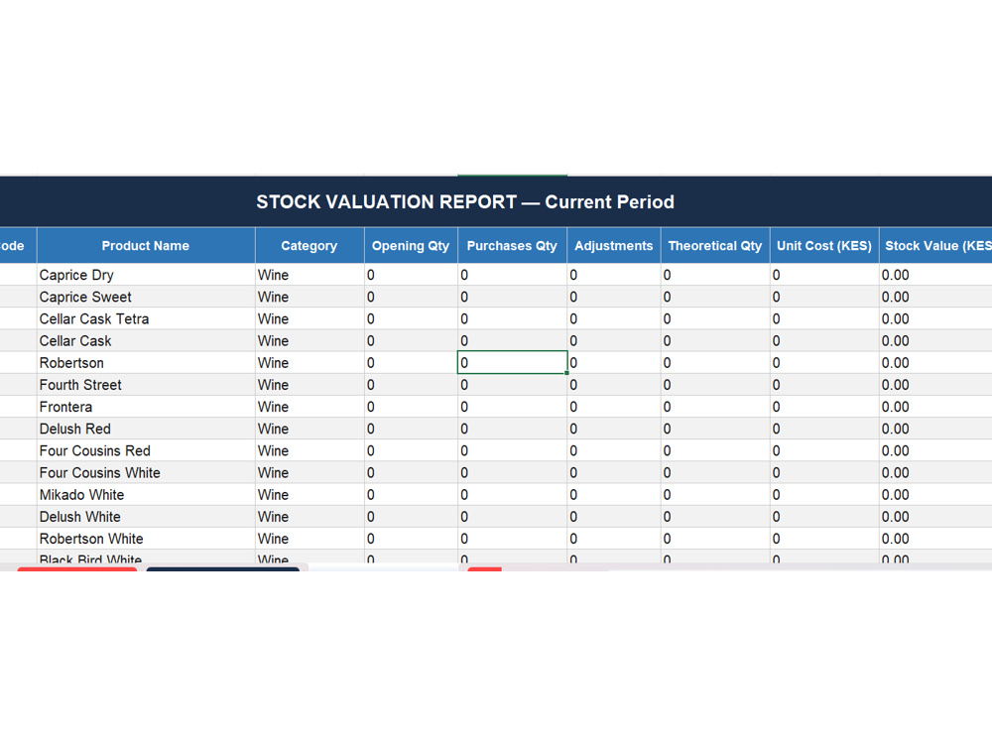This screenshot has height=744, width=992.
Task: Click the plain Cellar Cask product cell
Action: (x=146, y=341)
